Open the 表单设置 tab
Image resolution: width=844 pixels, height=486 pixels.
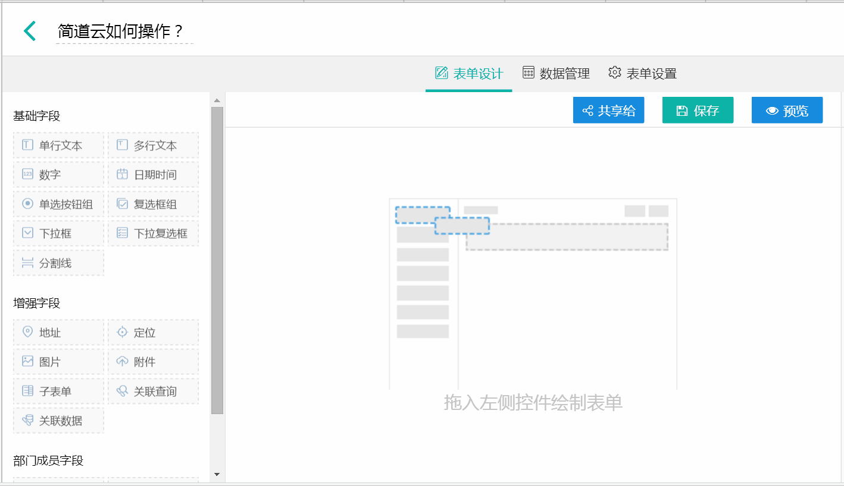pos(642,74)
